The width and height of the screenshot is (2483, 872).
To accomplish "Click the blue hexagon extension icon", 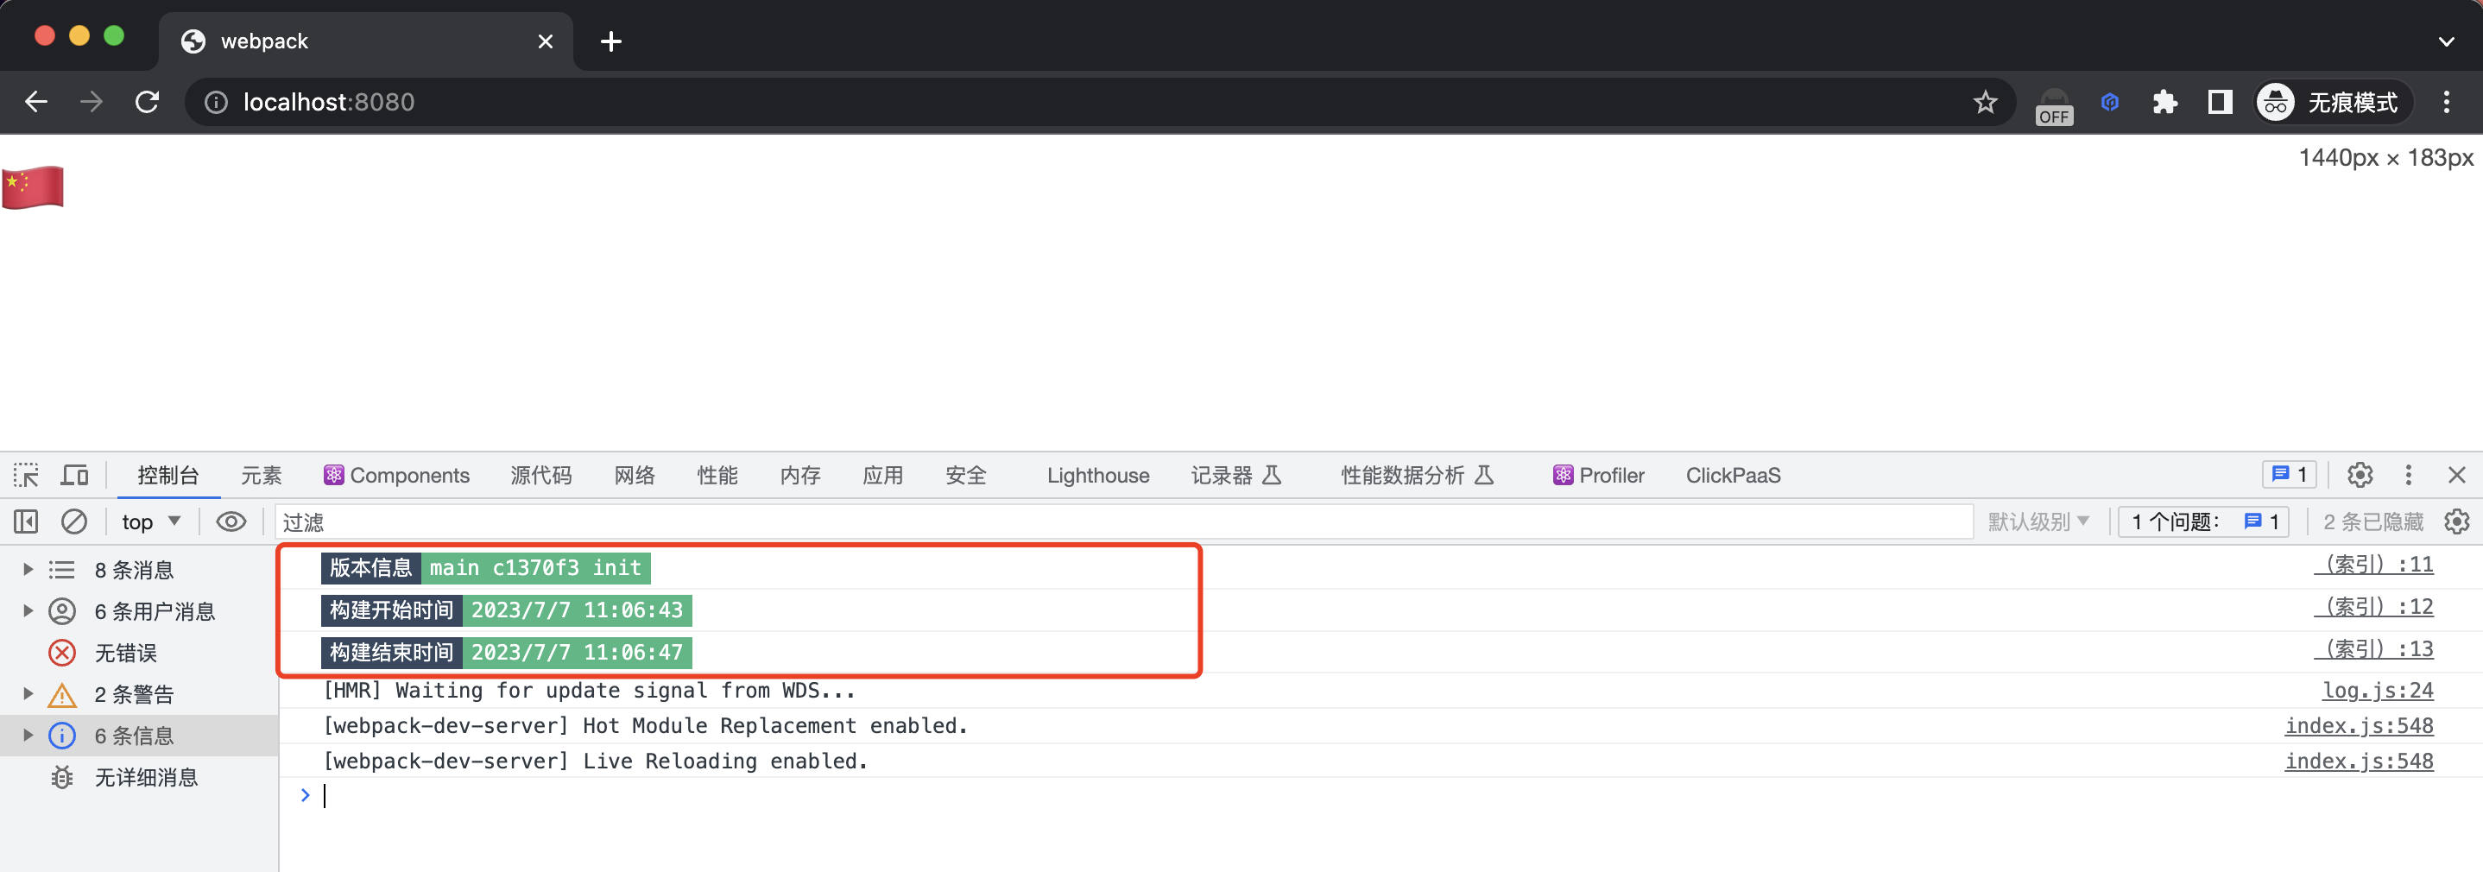I will [x=2110, y=102].
